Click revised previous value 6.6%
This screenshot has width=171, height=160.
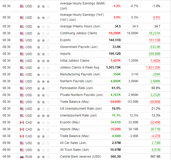(157, 17)
